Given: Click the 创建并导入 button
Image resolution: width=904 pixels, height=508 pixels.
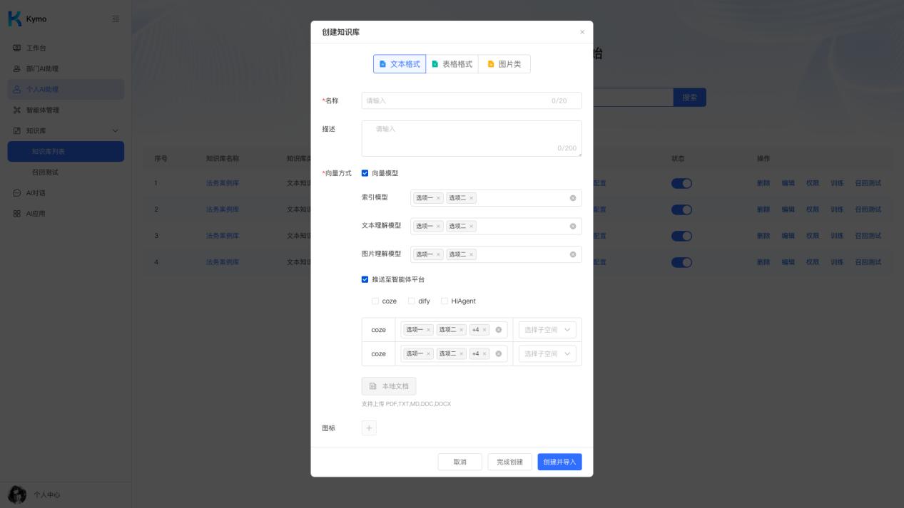Looking at the screenshot, I should [560, 462].
